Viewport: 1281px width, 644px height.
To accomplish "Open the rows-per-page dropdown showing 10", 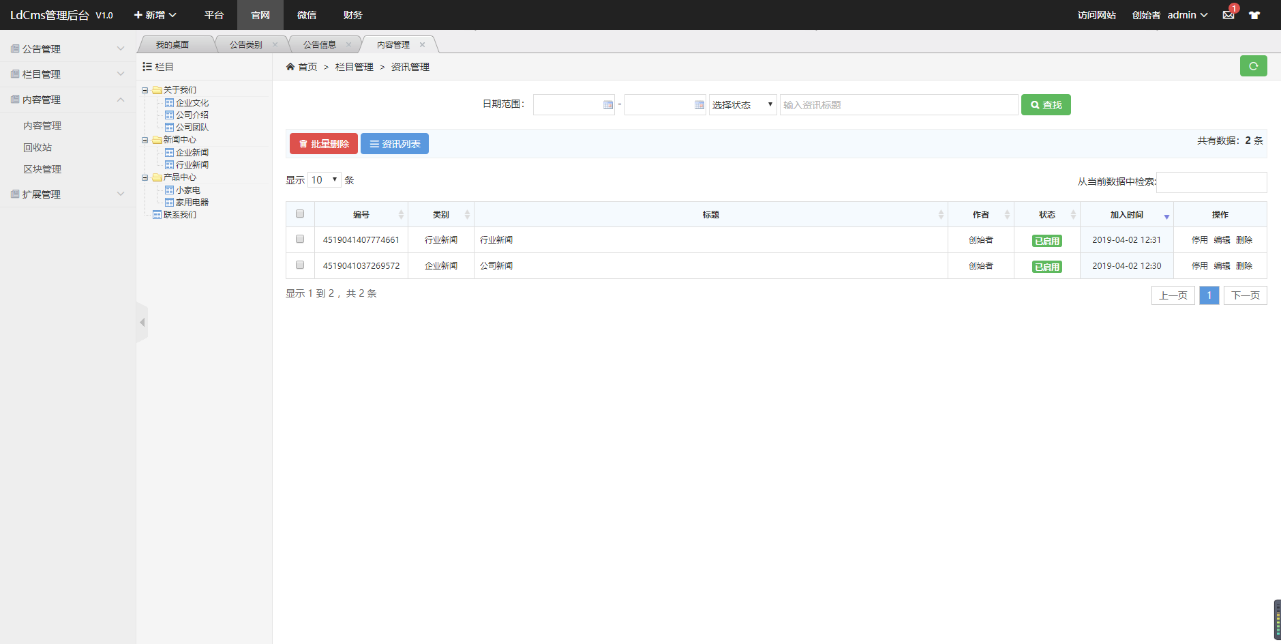I will click(x=325, y=180).
